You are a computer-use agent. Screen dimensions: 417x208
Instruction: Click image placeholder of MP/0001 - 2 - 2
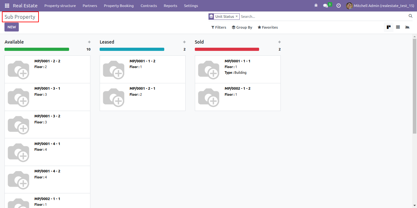(x=18, y=69)
